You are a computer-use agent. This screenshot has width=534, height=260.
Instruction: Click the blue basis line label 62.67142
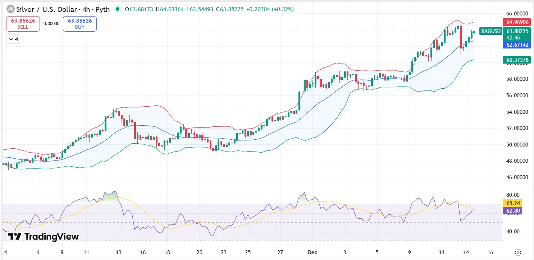tap(517, 45)
